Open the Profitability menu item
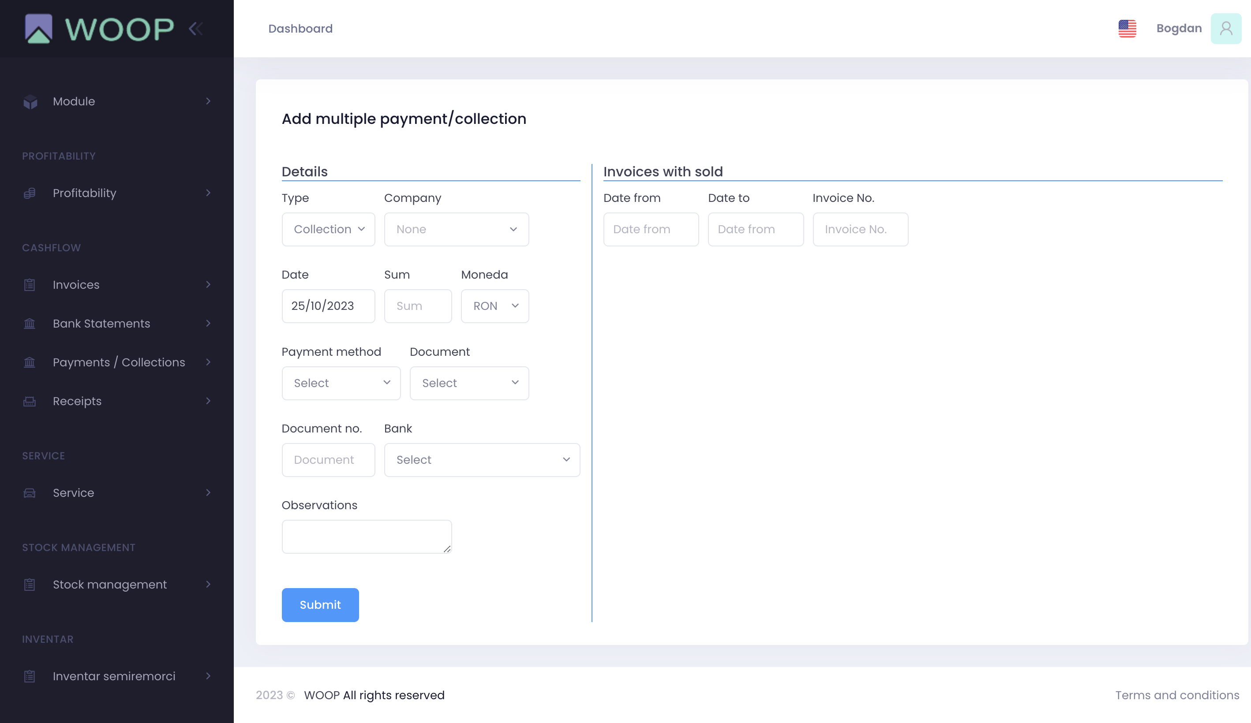Viewport: 1251px width, 723px height. click(116, 193)
